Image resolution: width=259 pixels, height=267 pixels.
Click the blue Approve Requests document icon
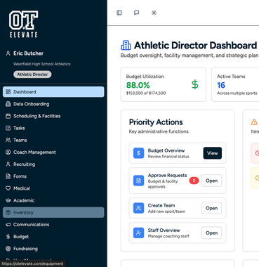coord(138,181)
